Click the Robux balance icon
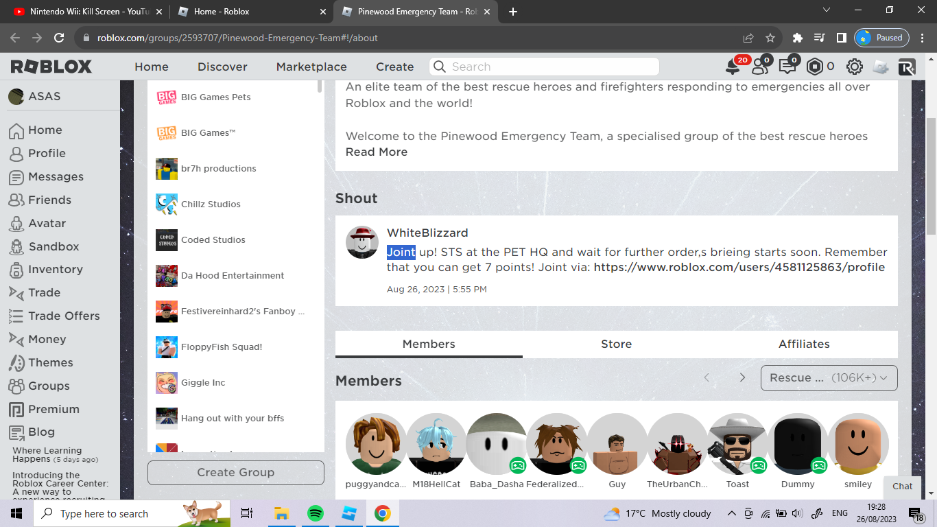This screenshot has height=527, width=937. pos(814,67)
